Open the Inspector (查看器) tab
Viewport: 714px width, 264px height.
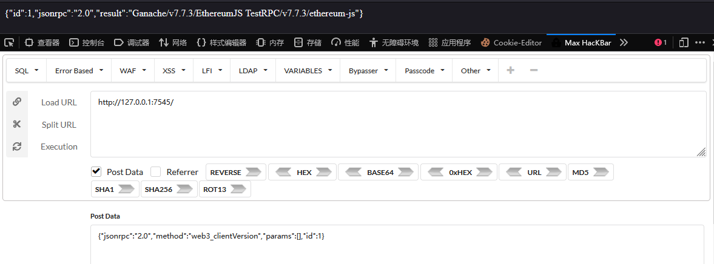[42, 43]
